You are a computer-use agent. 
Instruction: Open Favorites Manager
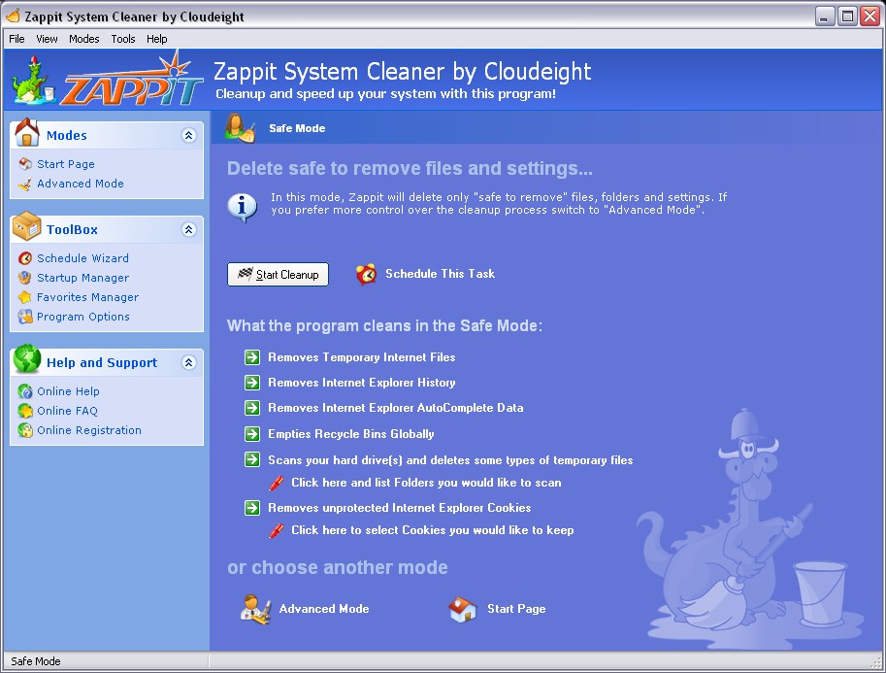point(87,297)
